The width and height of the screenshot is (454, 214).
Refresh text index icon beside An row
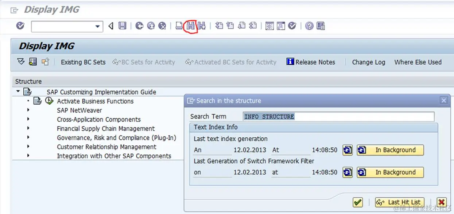(348, 150)
